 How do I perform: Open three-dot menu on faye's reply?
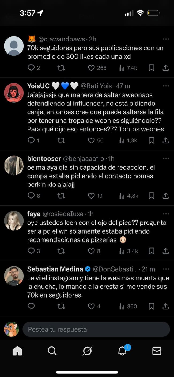(x=166, y=214)
